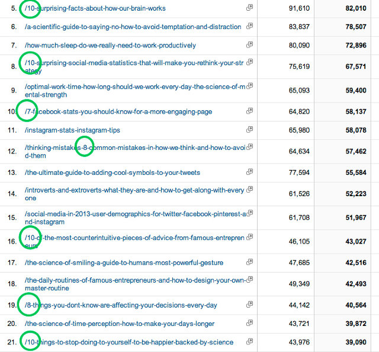Select pageviews value 91,610

click(x=299, y=8)
